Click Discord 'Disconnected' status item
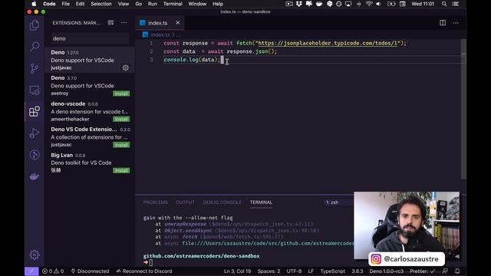 [x=90, y=271]
